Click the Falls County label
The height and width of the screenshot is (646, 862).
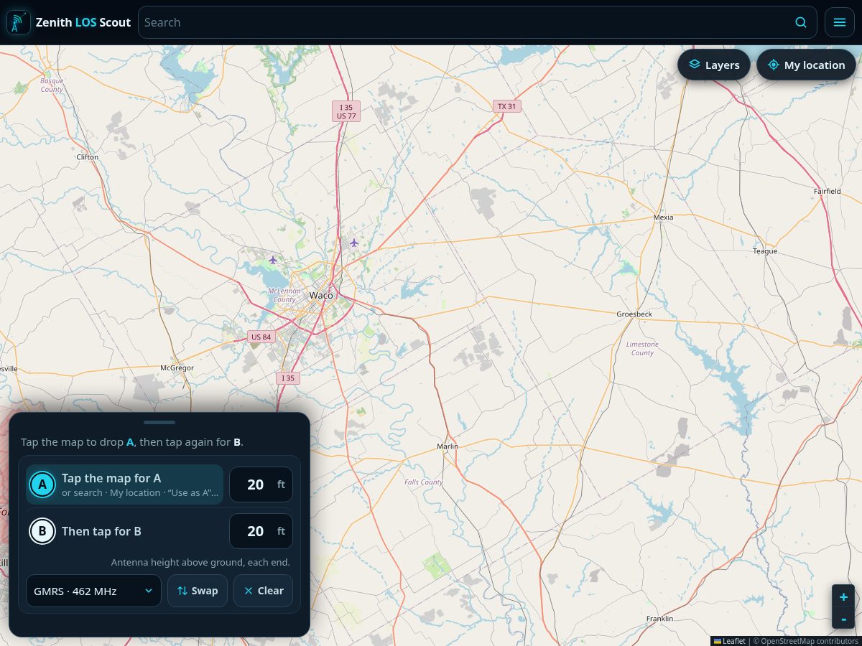(424, 482)
